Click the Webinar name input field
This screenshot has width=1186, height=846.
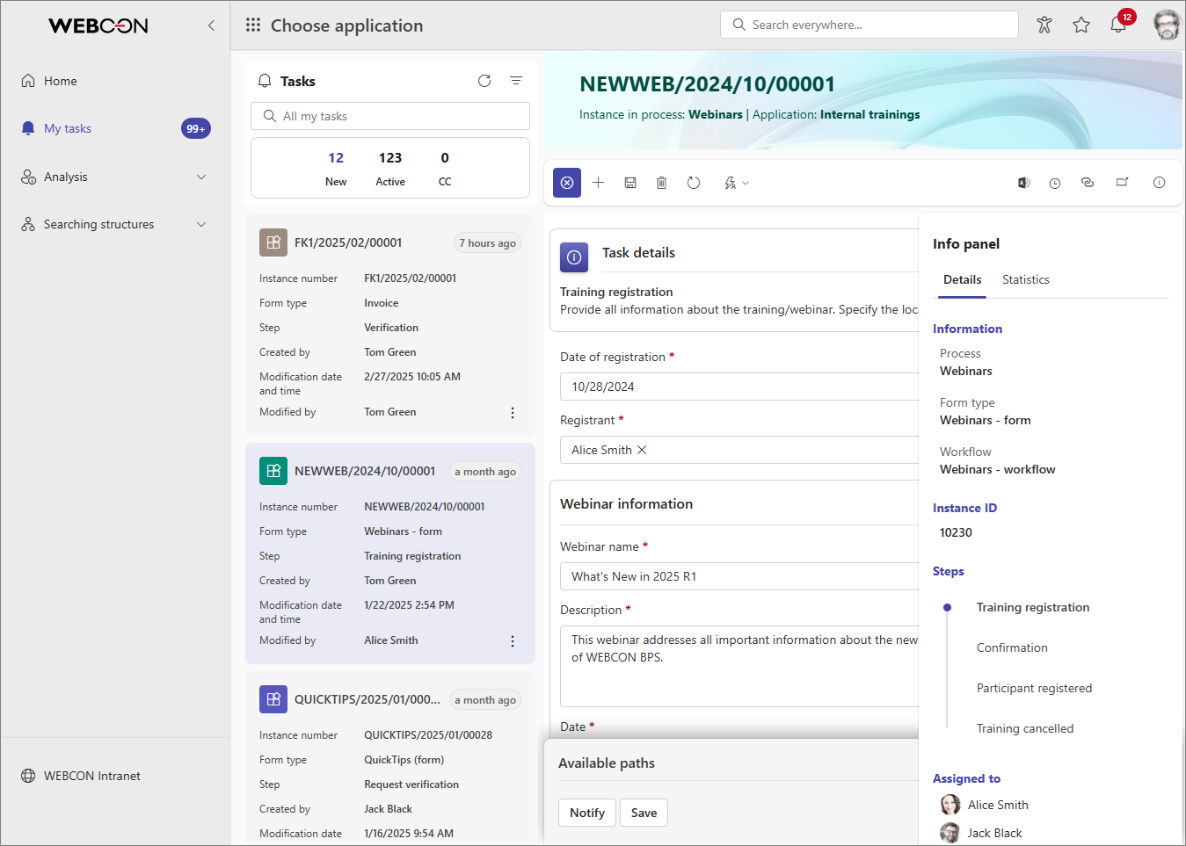coord(739,576)
